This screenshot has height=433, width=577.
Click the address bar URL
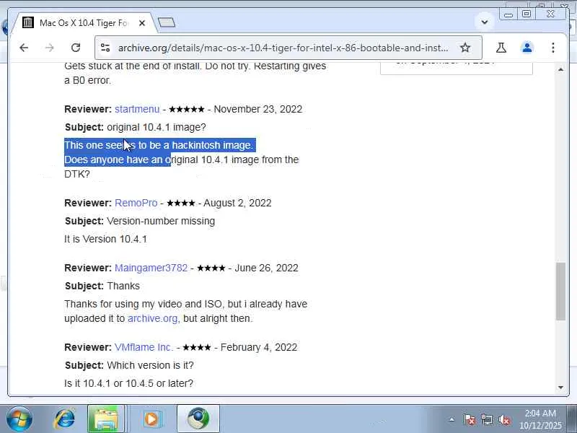point(283,48)
